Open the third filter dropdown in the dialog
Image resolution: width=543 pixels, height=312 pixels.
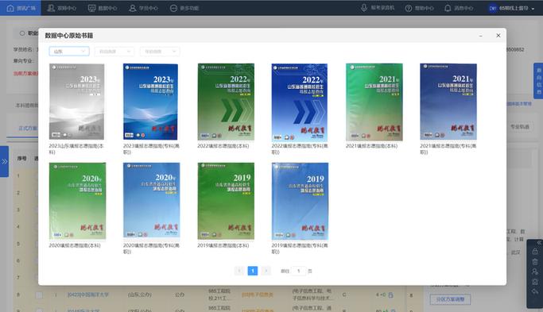(160, 51)
